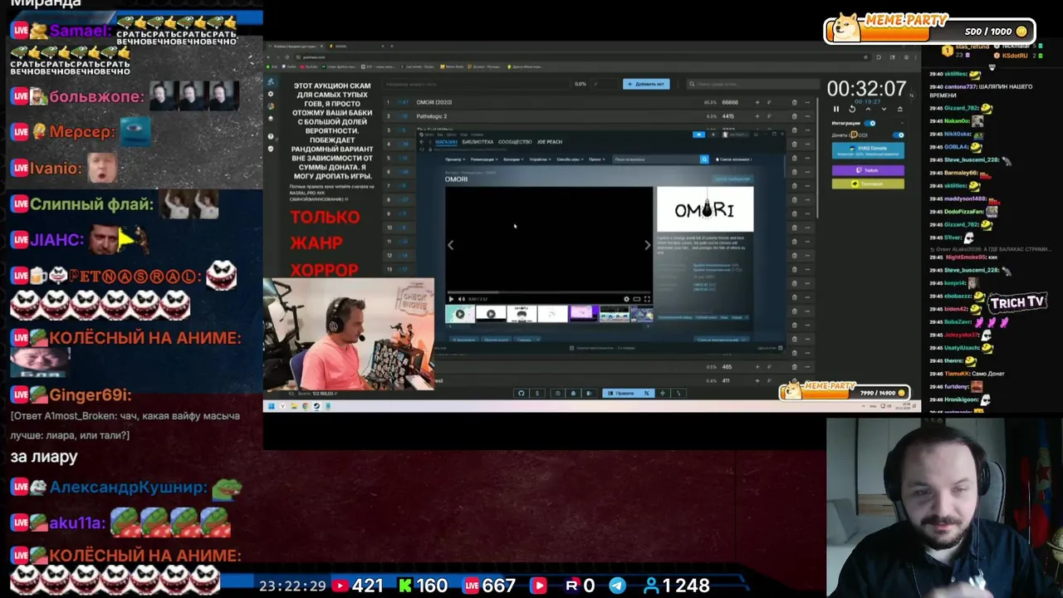
Task: Expand the Рекомендации store dropdown
Action: tap(483, 159)
